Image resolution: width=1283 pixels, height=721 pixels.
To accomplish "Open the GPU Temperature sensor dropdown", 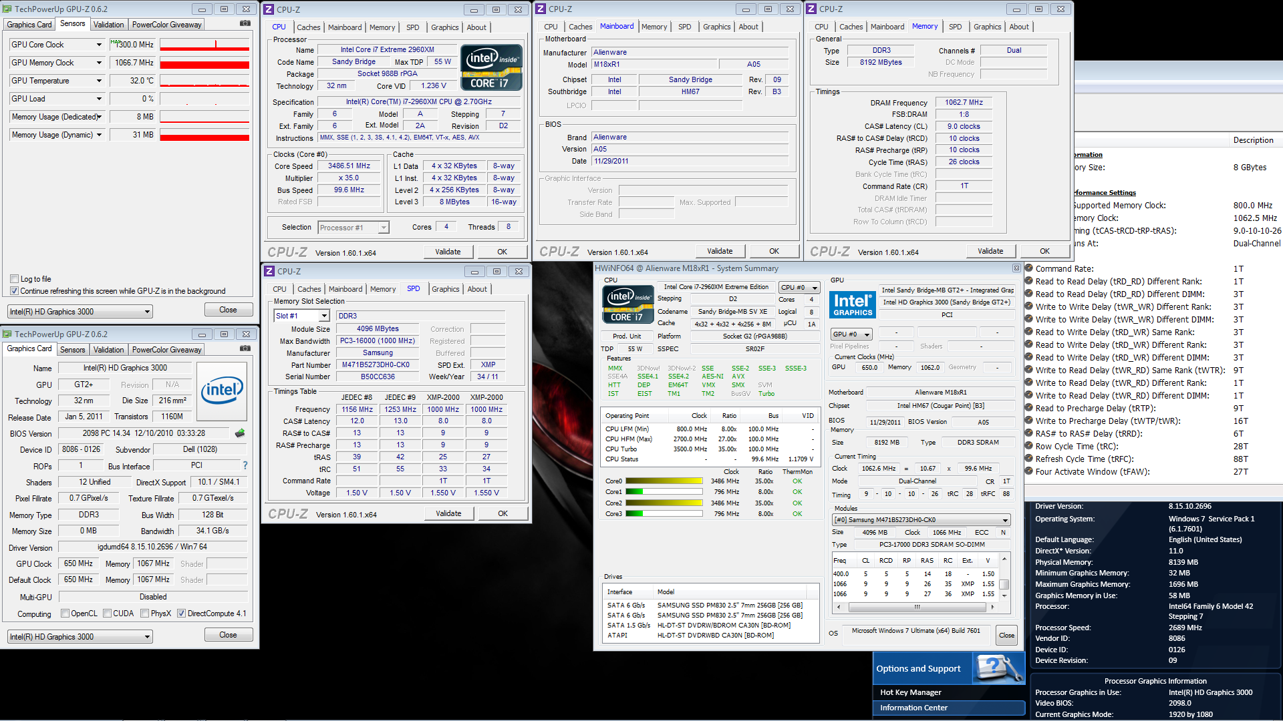I will pos(99,81).
